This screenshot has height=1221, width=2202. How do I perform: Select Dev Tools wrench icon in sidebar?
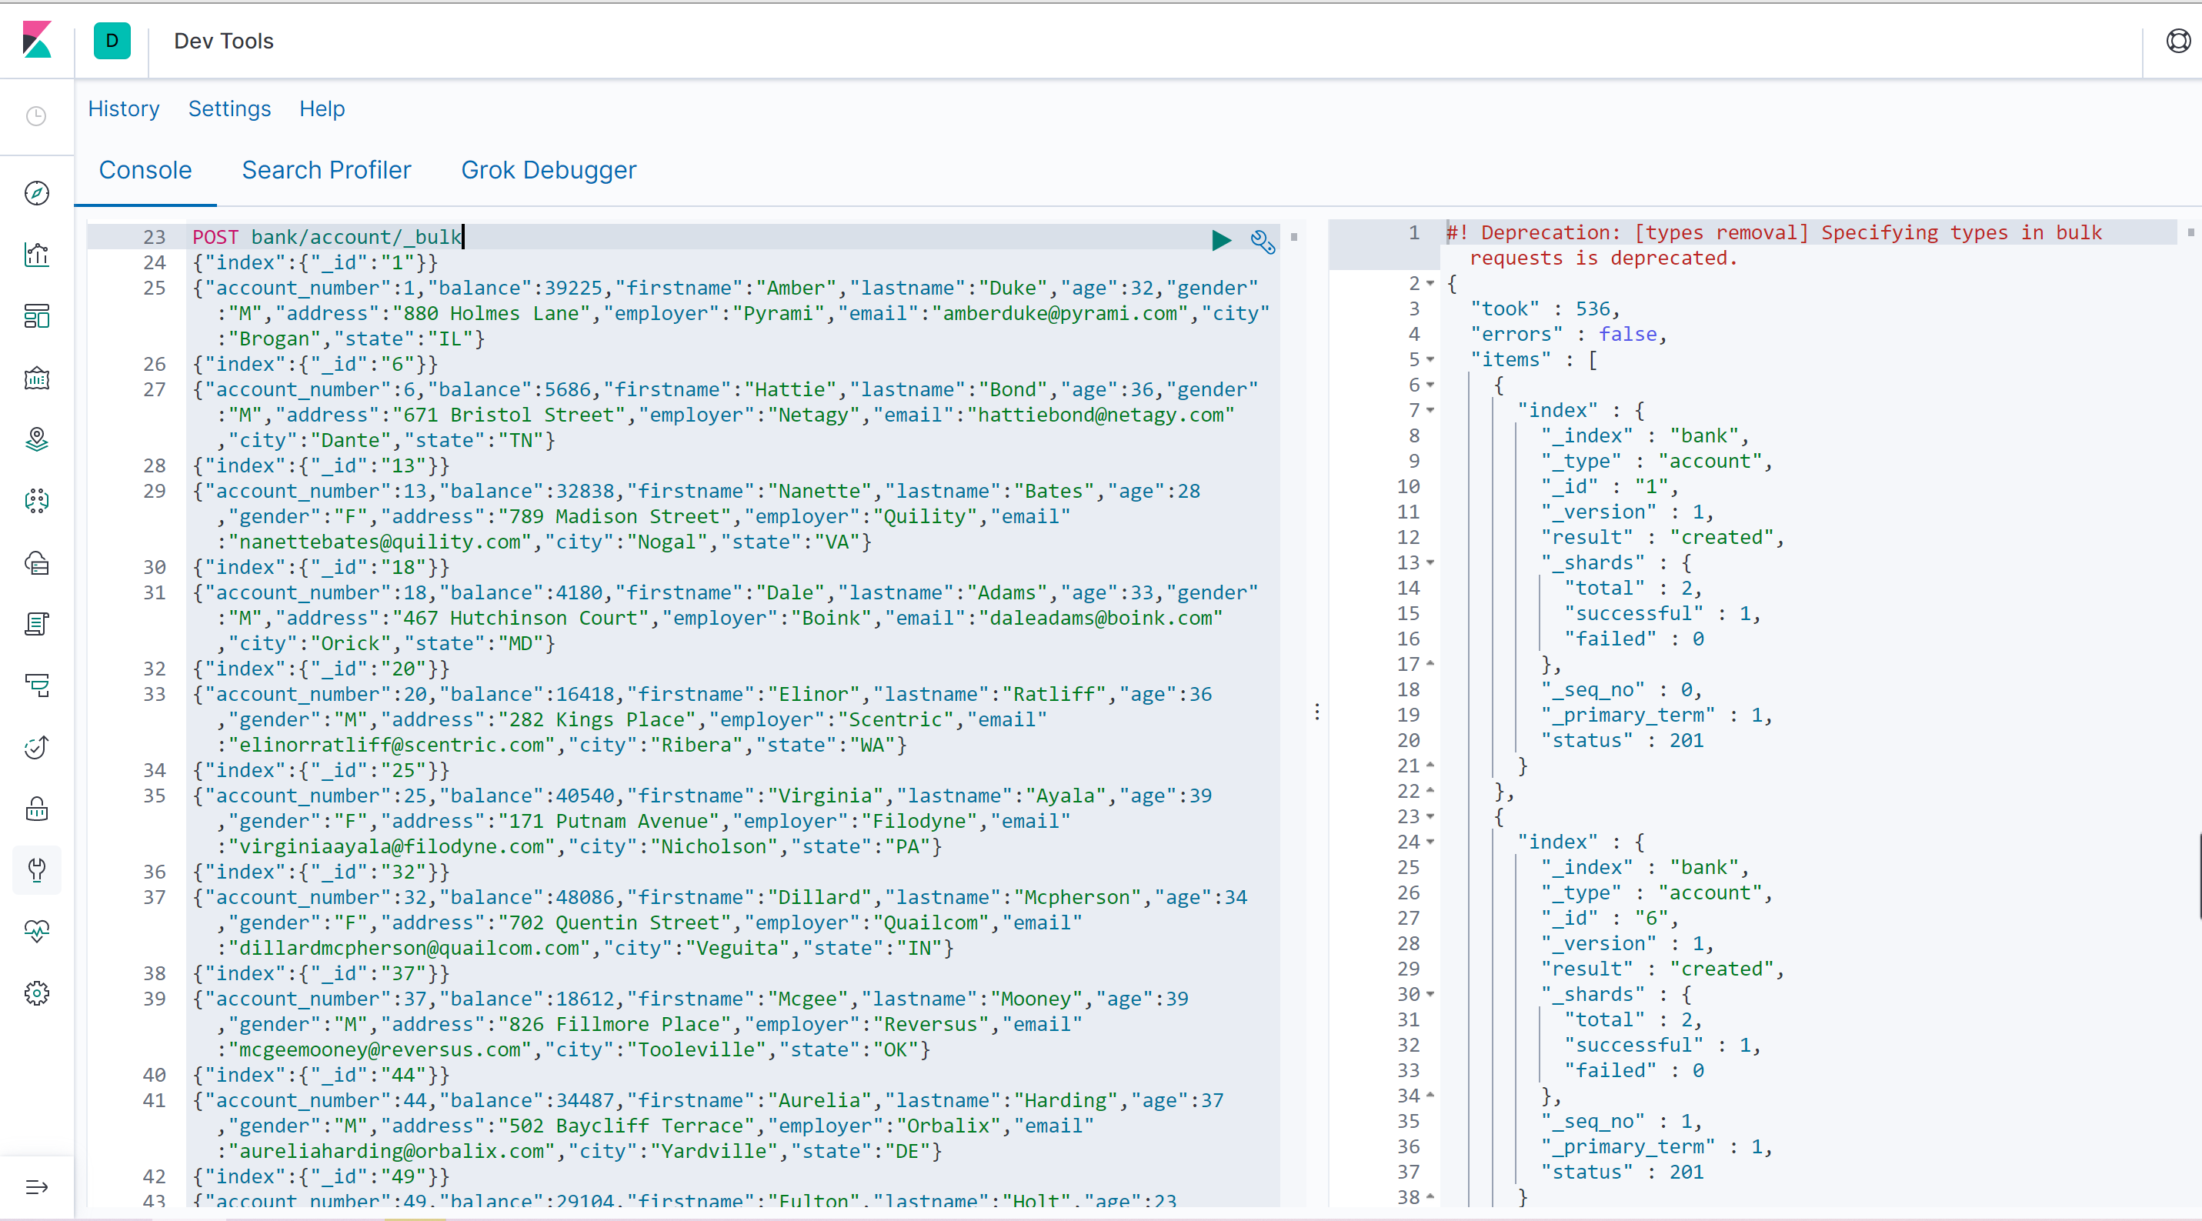coord(37,870)
